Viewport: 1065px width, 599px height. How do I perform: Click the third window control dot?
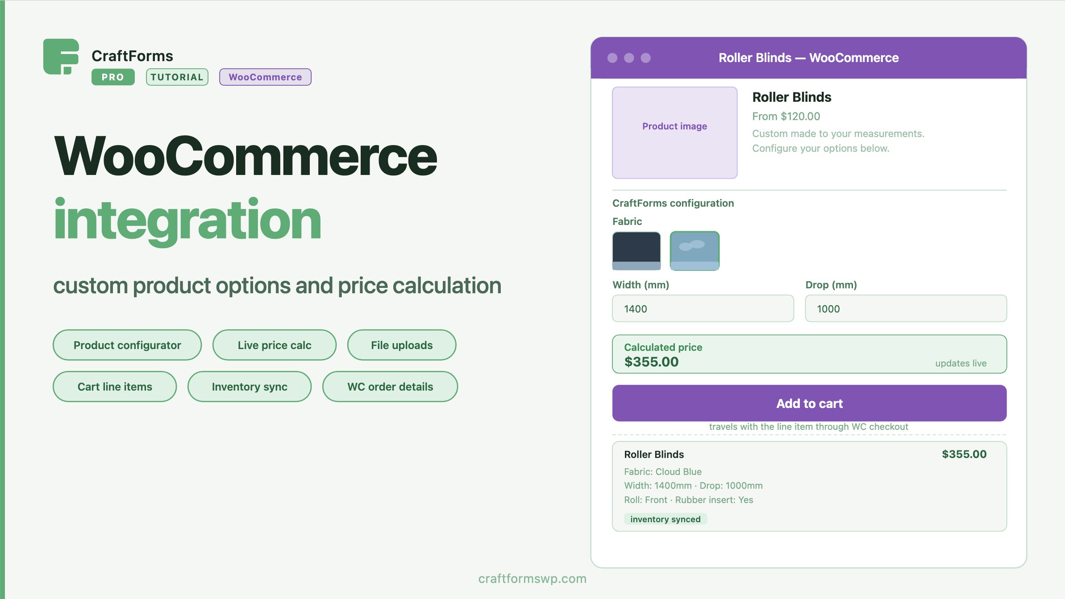(x=645, y=58)
